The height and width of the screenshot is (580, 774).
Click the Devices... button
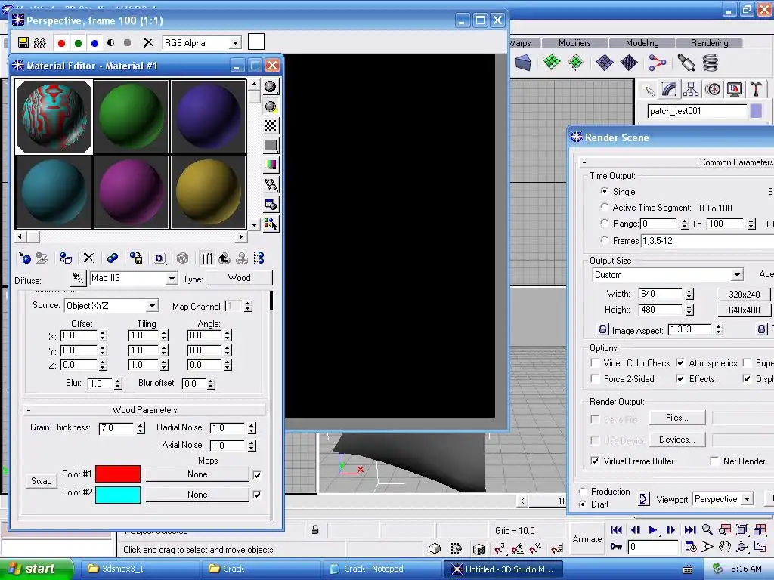(676, 440)
